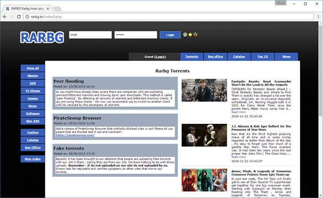Image resolution: width=323 pixels, height=198 pixels.
Task: Open Arrow, Flash, Legends crossover headline
Action: [261, 173]
